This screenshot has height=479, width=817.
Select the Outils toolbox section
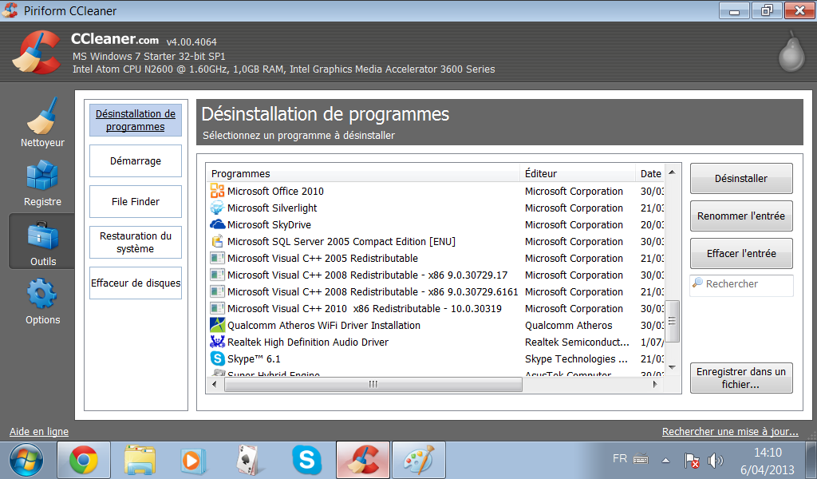coord(42,242)
